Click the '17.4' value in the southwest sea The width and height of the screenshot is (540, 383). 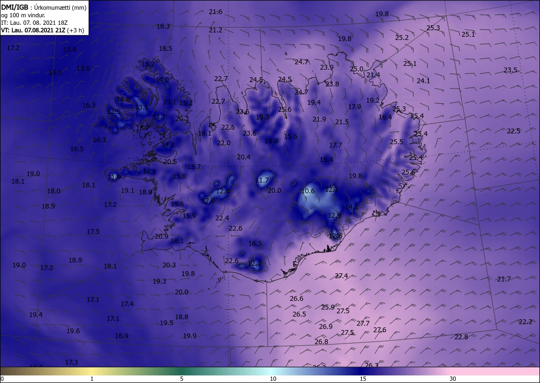click(127, 304)
